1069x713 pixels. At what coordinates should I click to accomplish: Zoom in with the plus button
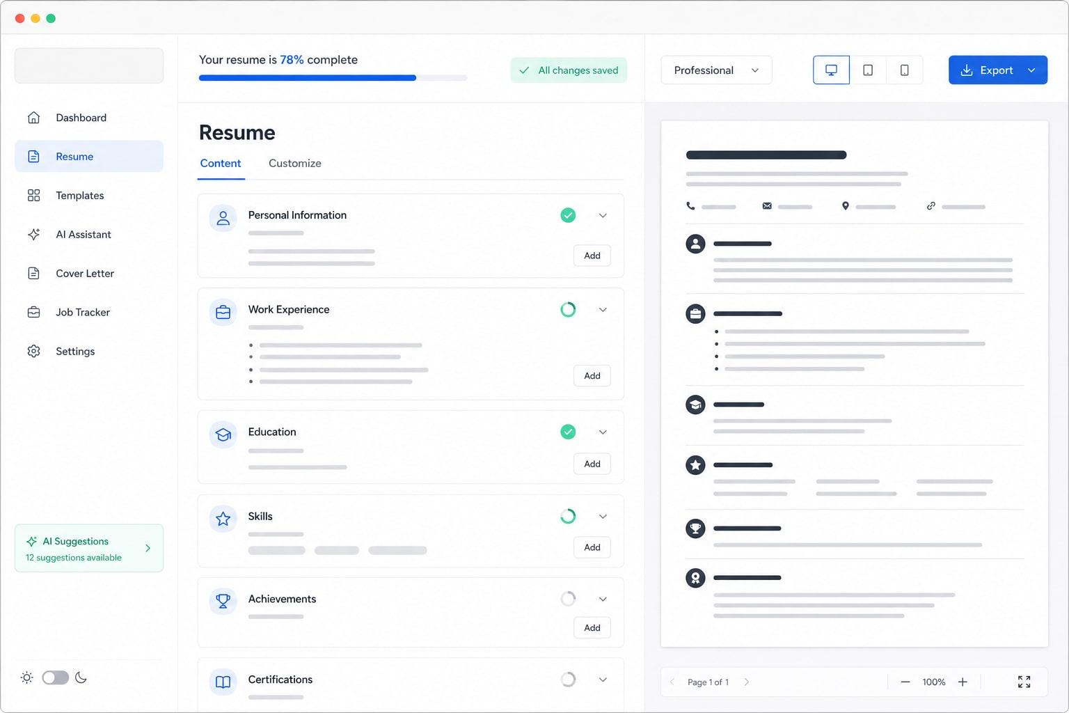[963, 682]
